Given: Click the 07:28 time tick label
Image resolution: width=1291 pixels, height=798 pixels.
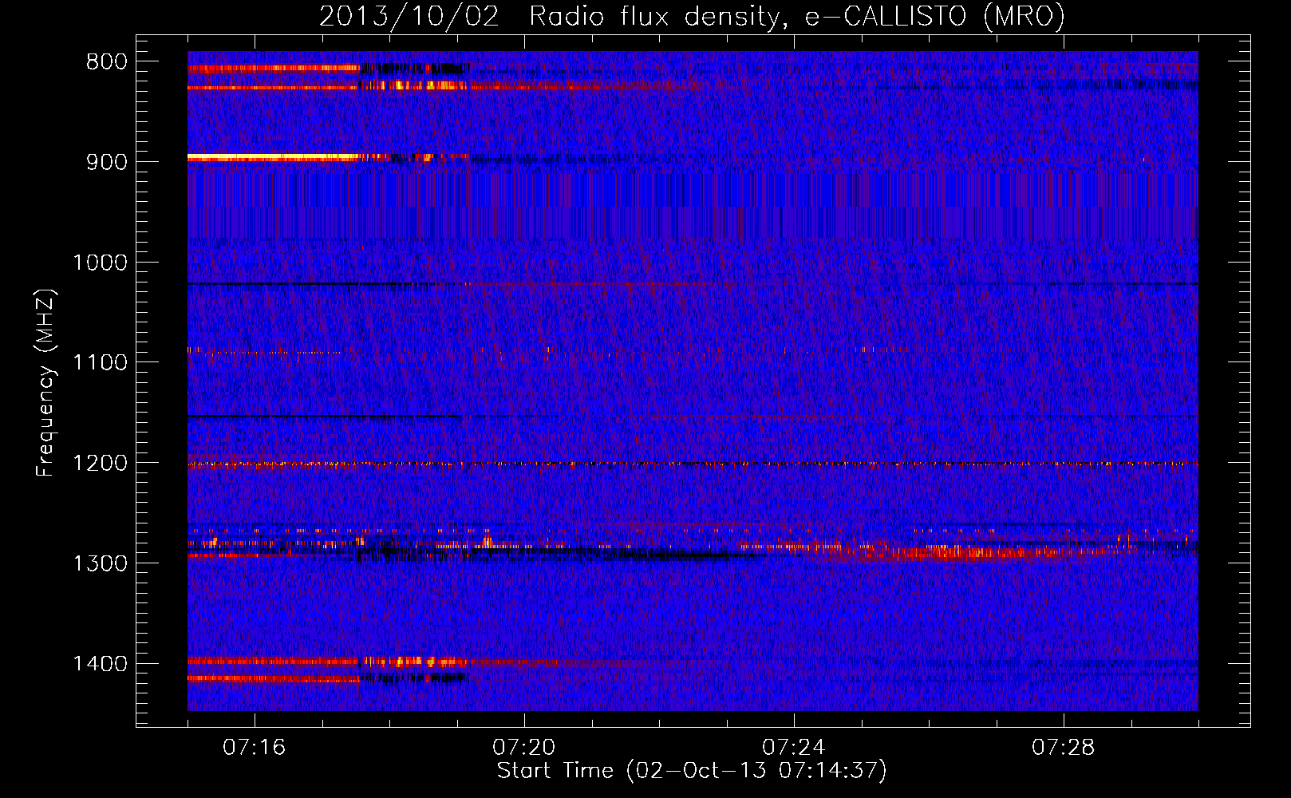Looking at the screenshot, I should pyautogui.click(x=1064, y=748).
